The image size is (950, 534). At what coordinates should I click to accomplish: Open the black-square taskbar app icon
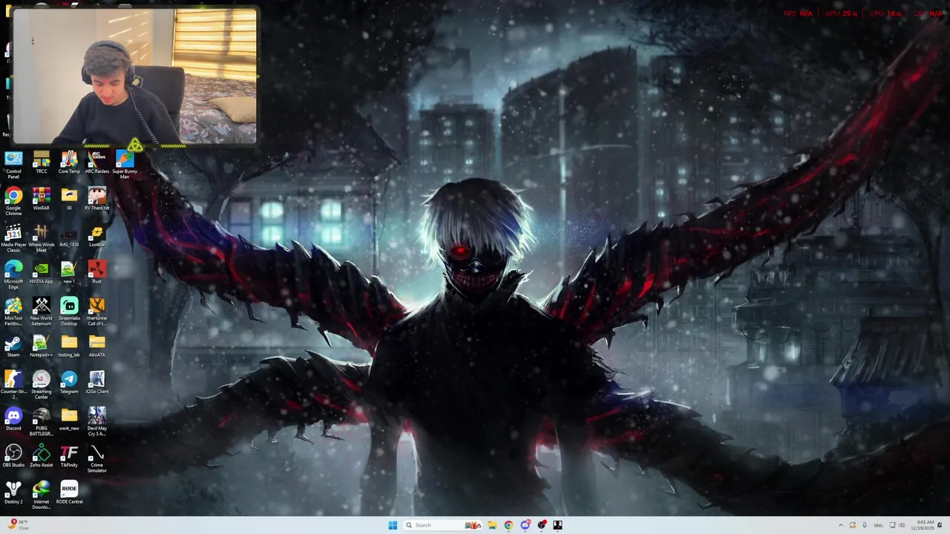click(557, 525)
